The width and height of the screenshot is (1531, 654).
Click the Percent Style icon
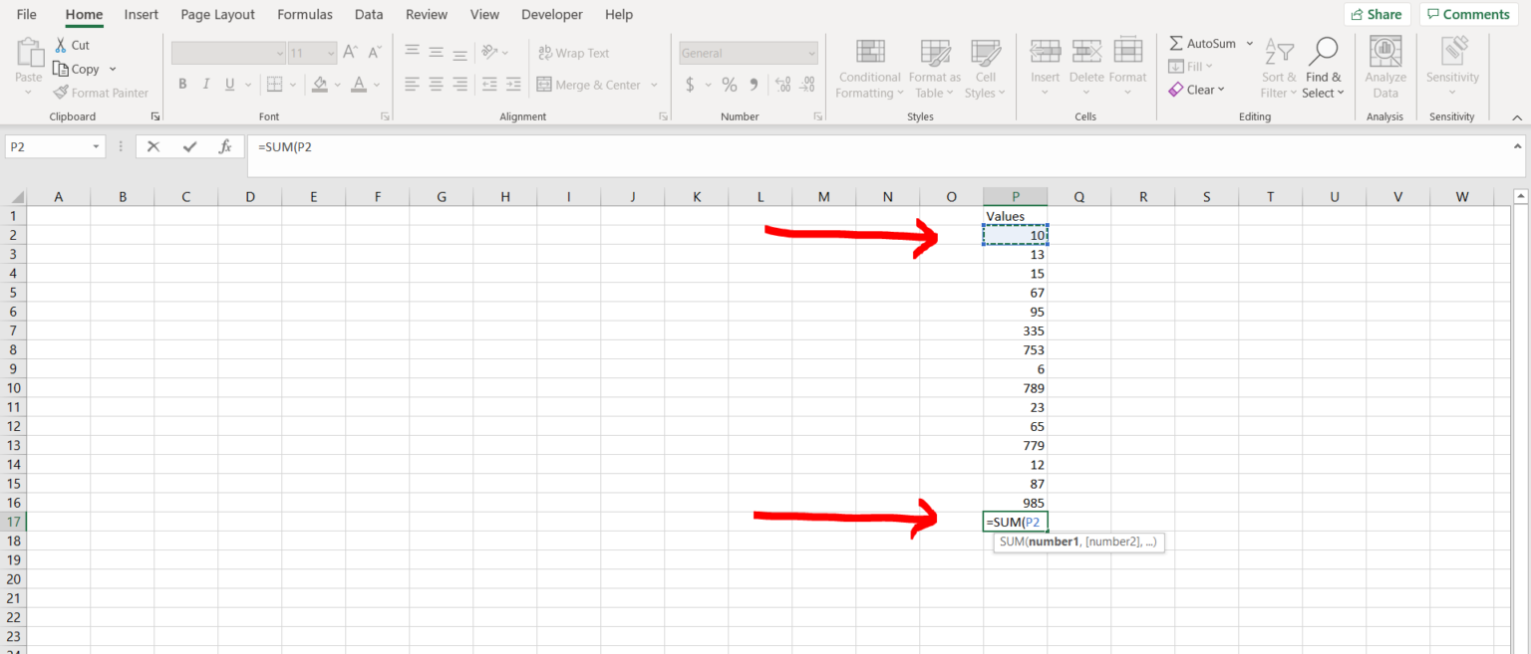coord(730,85)
